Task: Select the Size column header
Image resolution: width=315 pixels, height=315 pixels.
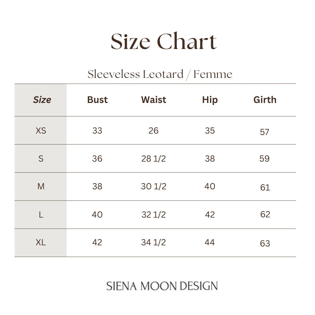Action: point(42,100)
